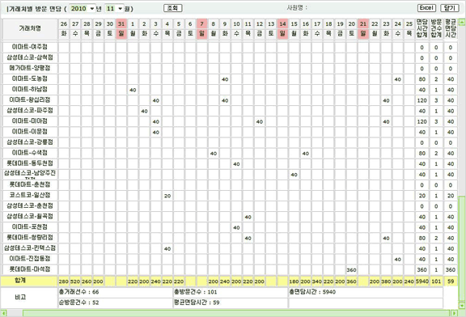
Task: Click the vertical scrollbar down arrow
Action: pyautogui.click(x=462, y=305)
